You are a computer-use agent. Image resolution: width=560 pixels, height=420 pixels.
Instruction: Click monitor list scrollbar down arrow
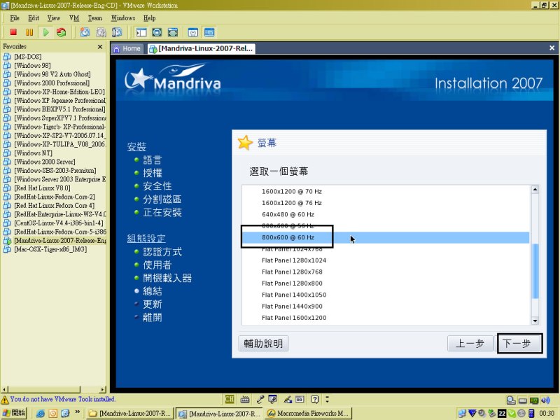tap(535, 321)
